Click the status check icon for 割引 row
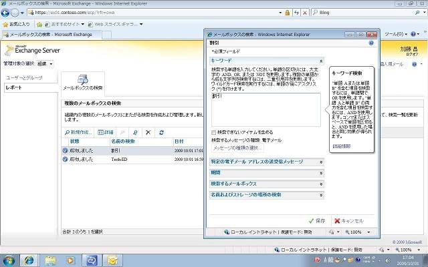 [65, 151]
